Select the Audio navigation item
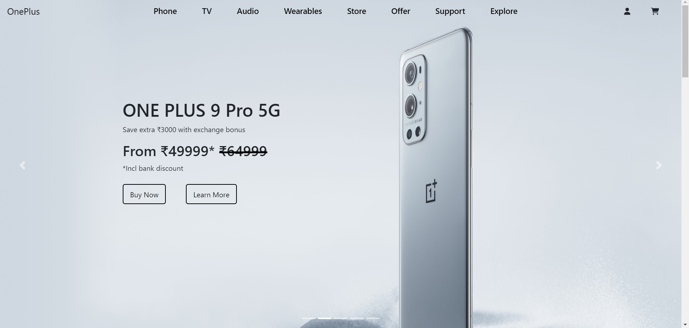Image resolution: width=689 pixels, height=328 pixels. click(x=248, y=11)
